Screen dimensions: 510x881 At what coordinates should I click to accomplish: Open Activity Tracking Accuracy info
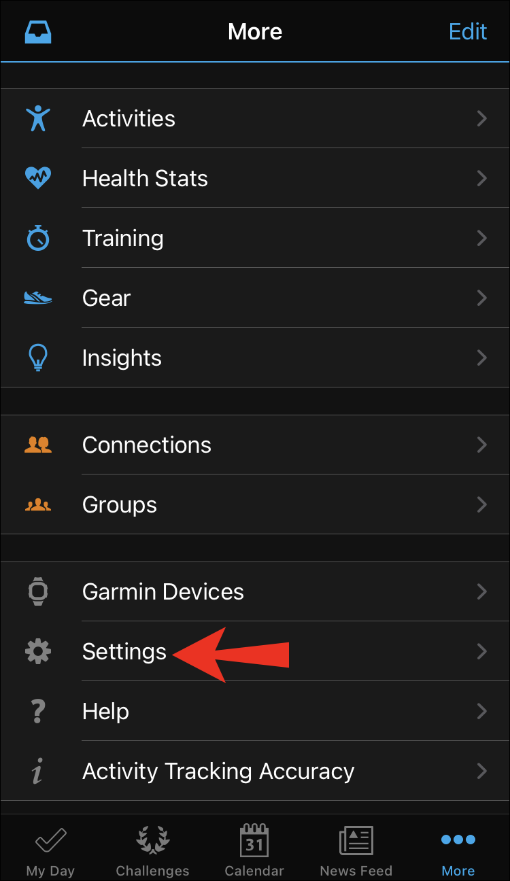click(218, 771)
